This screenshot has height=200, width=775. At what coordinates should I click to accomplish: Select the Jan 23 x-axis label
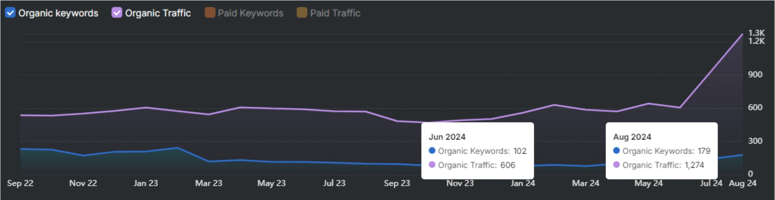tap(145, 183)
